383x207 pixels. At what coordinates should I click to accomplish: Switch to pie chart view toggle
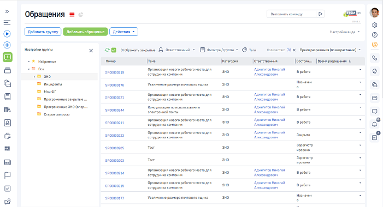click(81, 15)
